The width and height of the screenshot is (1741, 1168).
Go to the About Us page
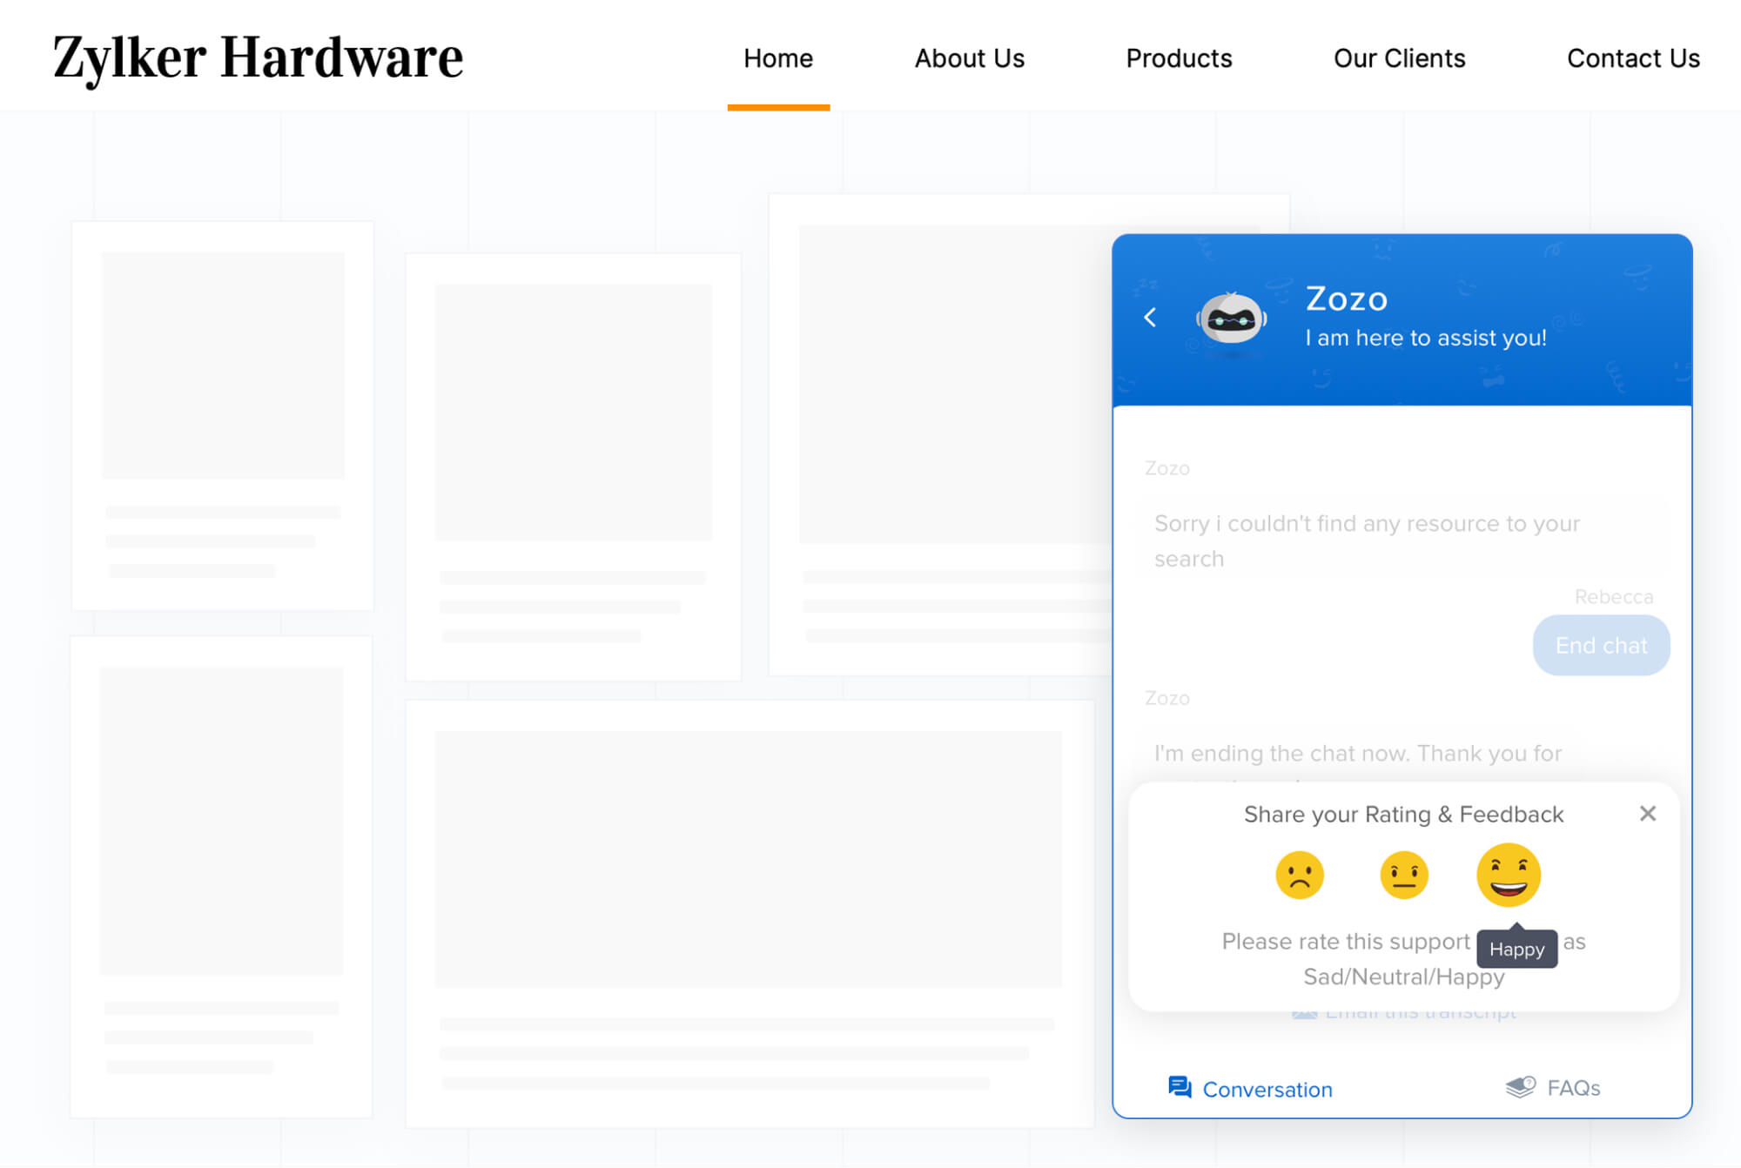click(969, 58)
